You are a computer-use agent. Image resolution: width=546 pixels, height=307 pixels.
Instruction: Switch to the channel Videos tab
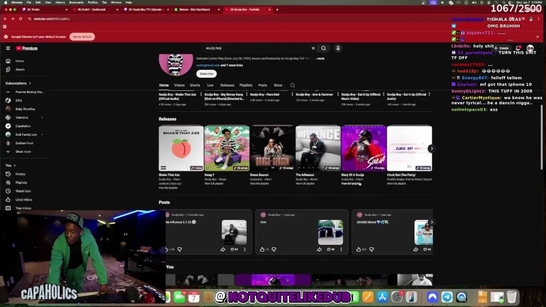click(179, 85)
